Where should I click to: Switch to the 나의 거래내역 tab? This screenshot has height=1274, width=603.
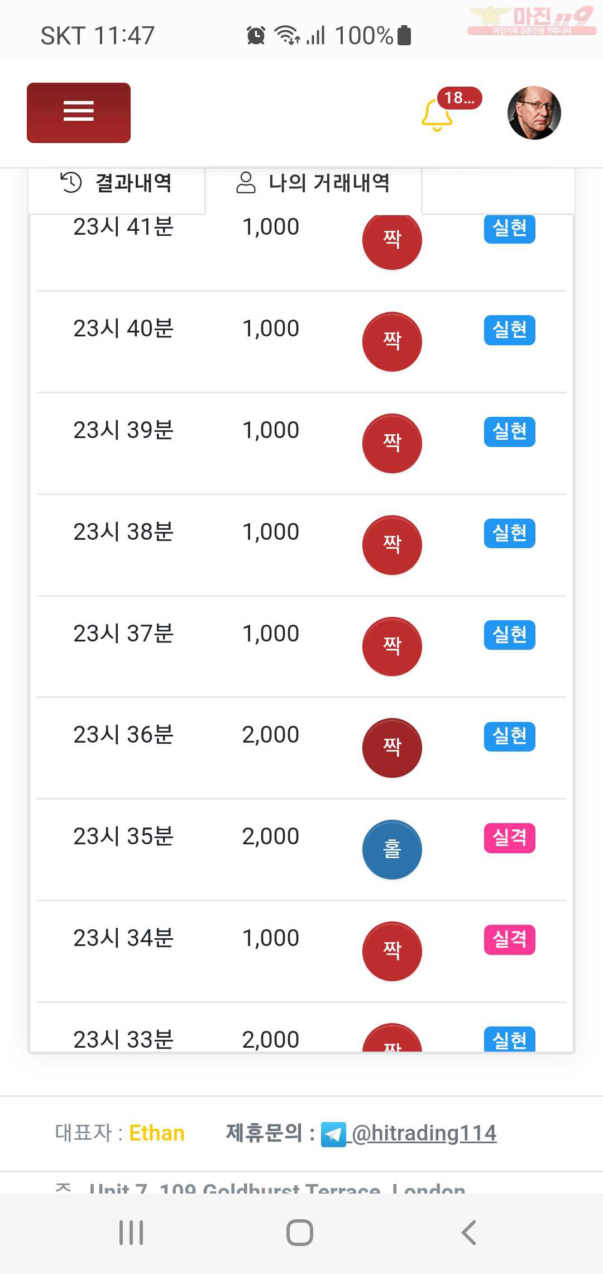pyautogui.click(x=313, y=183)
